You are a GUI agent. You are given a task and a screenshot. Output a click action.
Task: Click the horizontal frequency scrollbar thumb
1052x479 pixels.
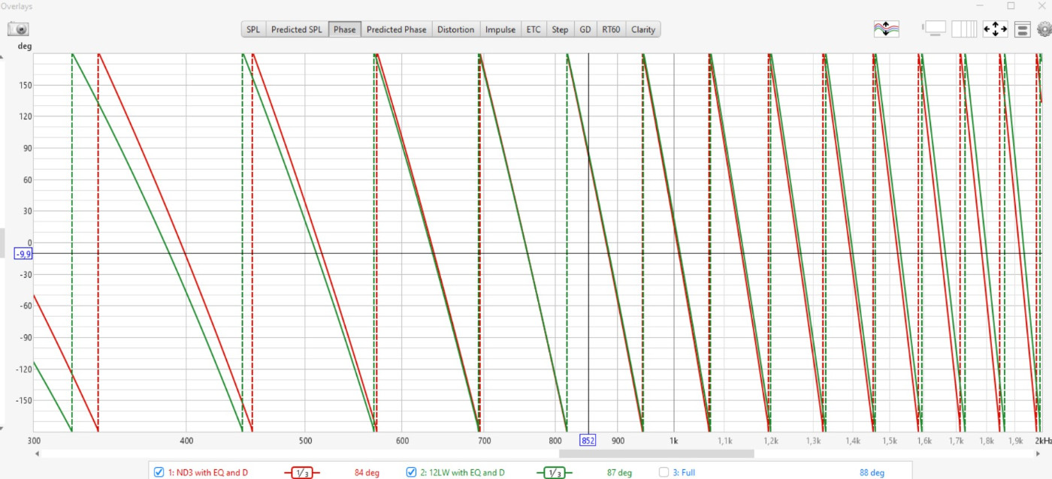click(656, 453)
